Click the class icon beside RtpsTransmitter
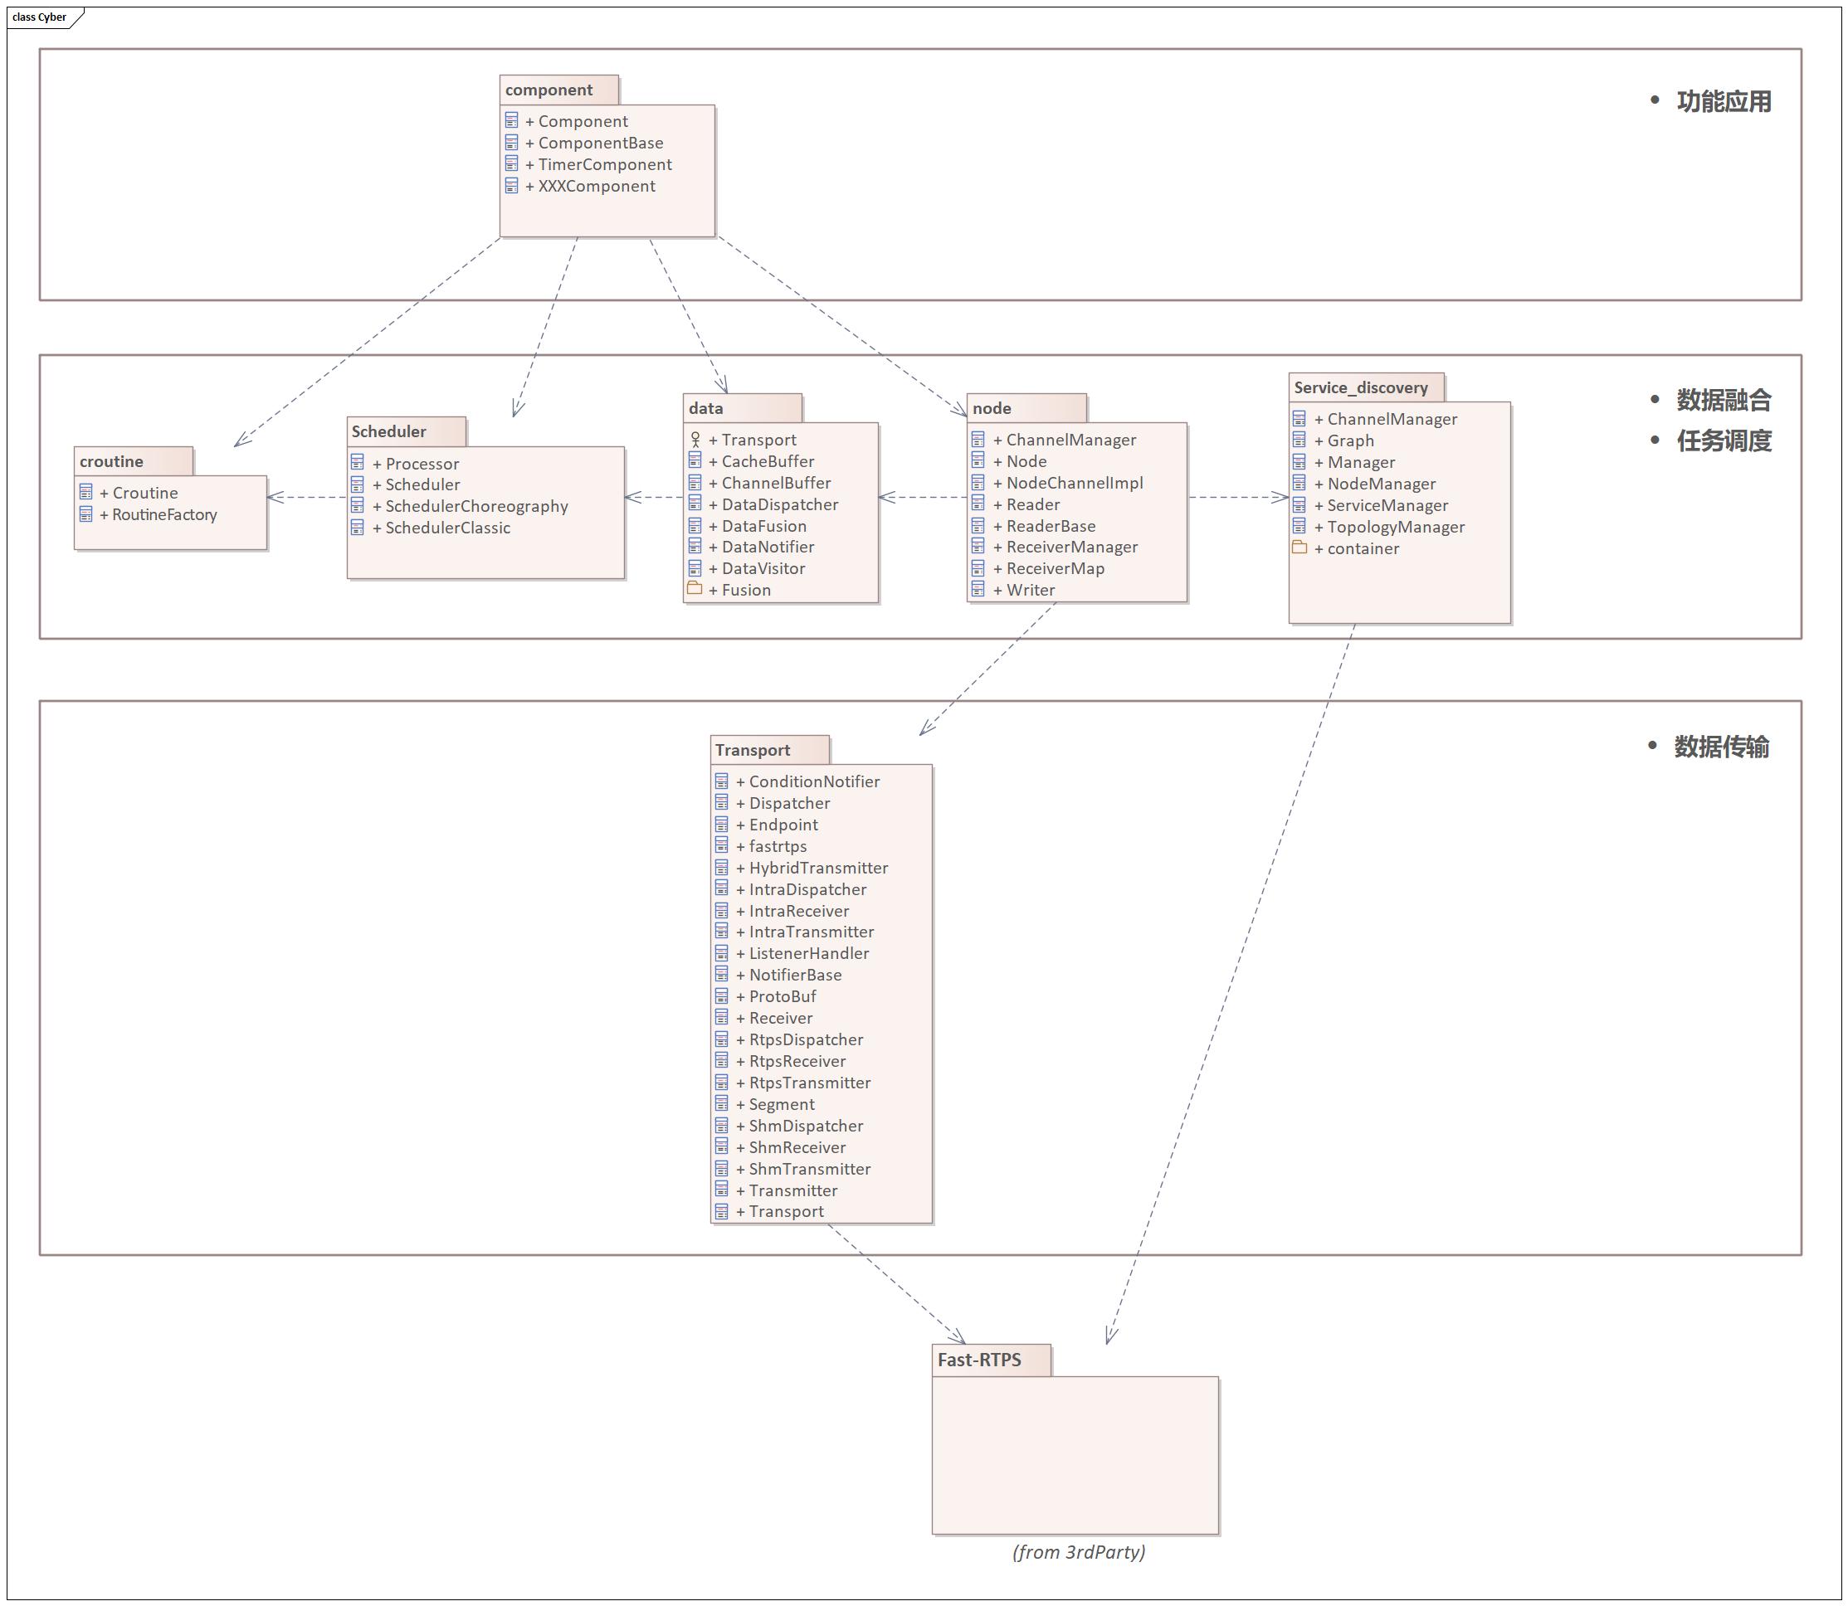This screenshot has height=1606, width=1848. (x=722, y=1082)
